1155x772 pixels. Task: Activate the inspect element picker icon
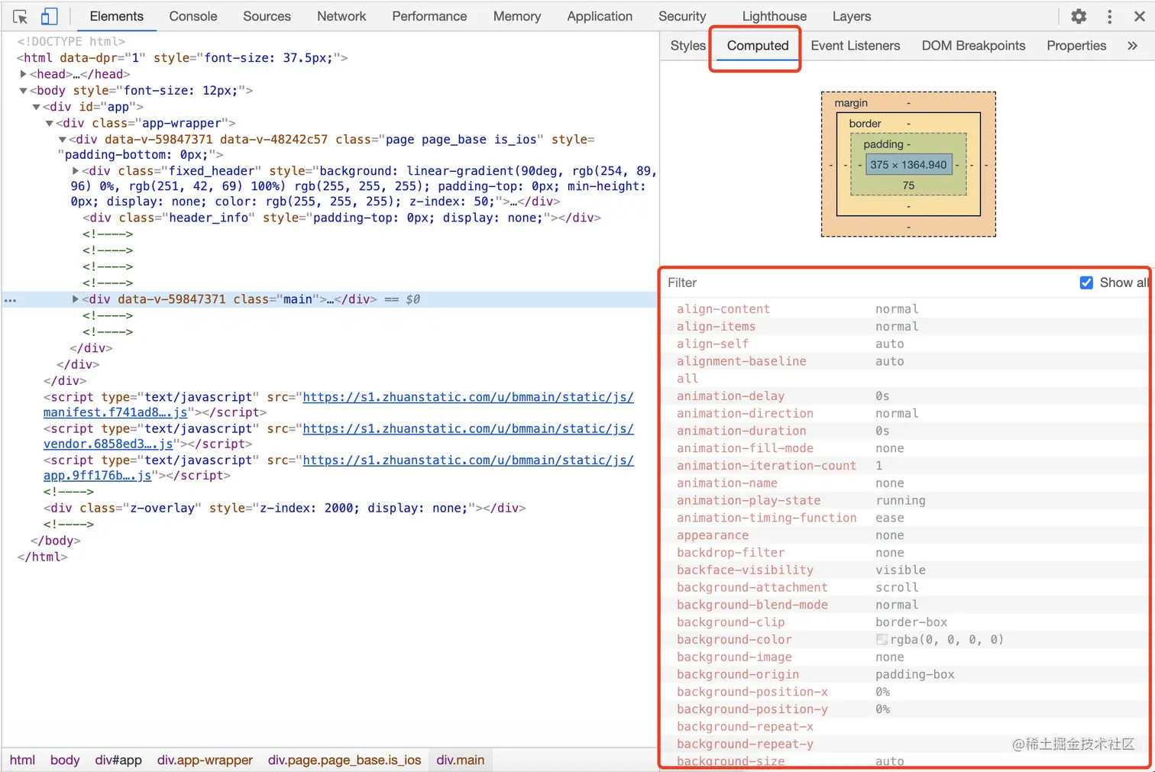pyautogui.click(x=21, y=16)
